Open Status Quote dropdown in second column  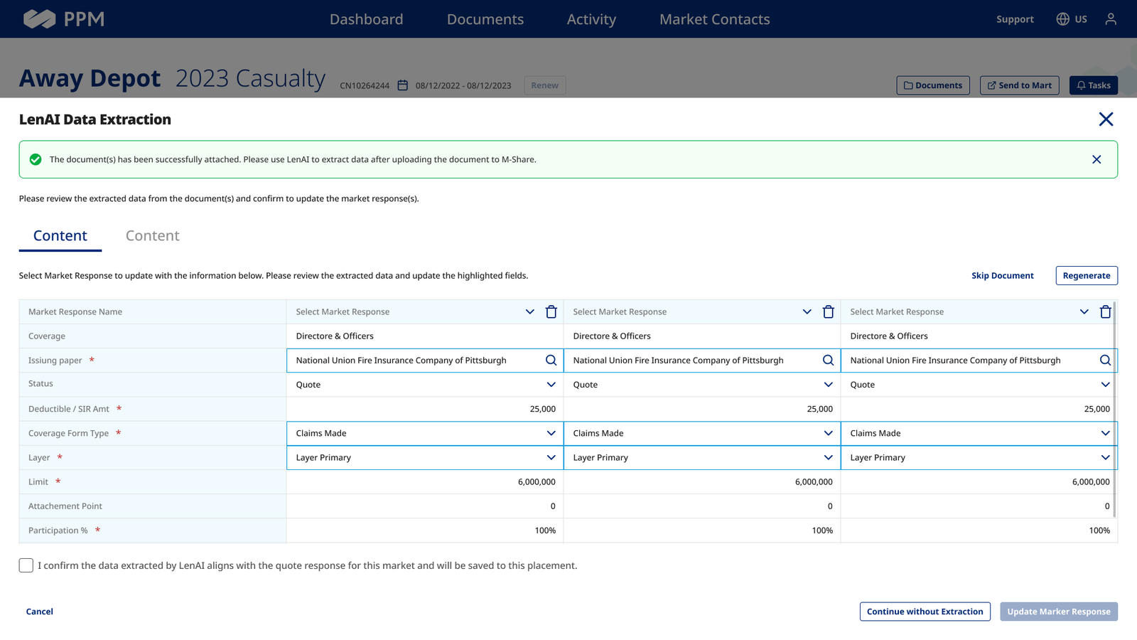tap(701, 385)
